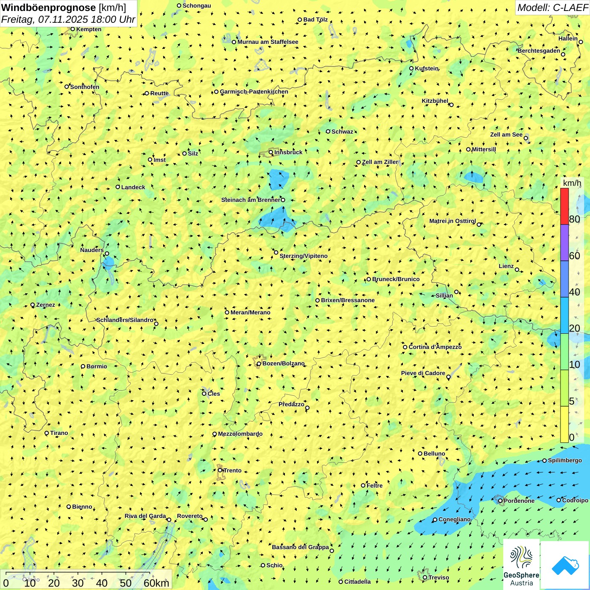Screen dimensions: 590x590
Task: Click the Codroipo label
Action: point(575,500)
